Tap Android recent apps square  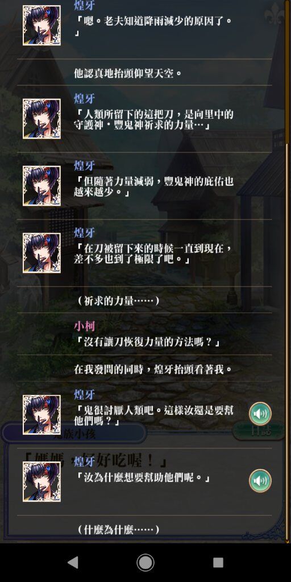218,563
